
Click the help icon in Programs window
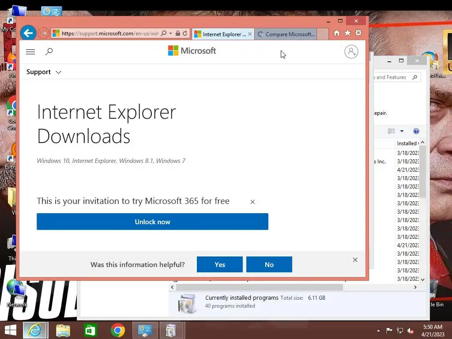(x=416, y=131)
